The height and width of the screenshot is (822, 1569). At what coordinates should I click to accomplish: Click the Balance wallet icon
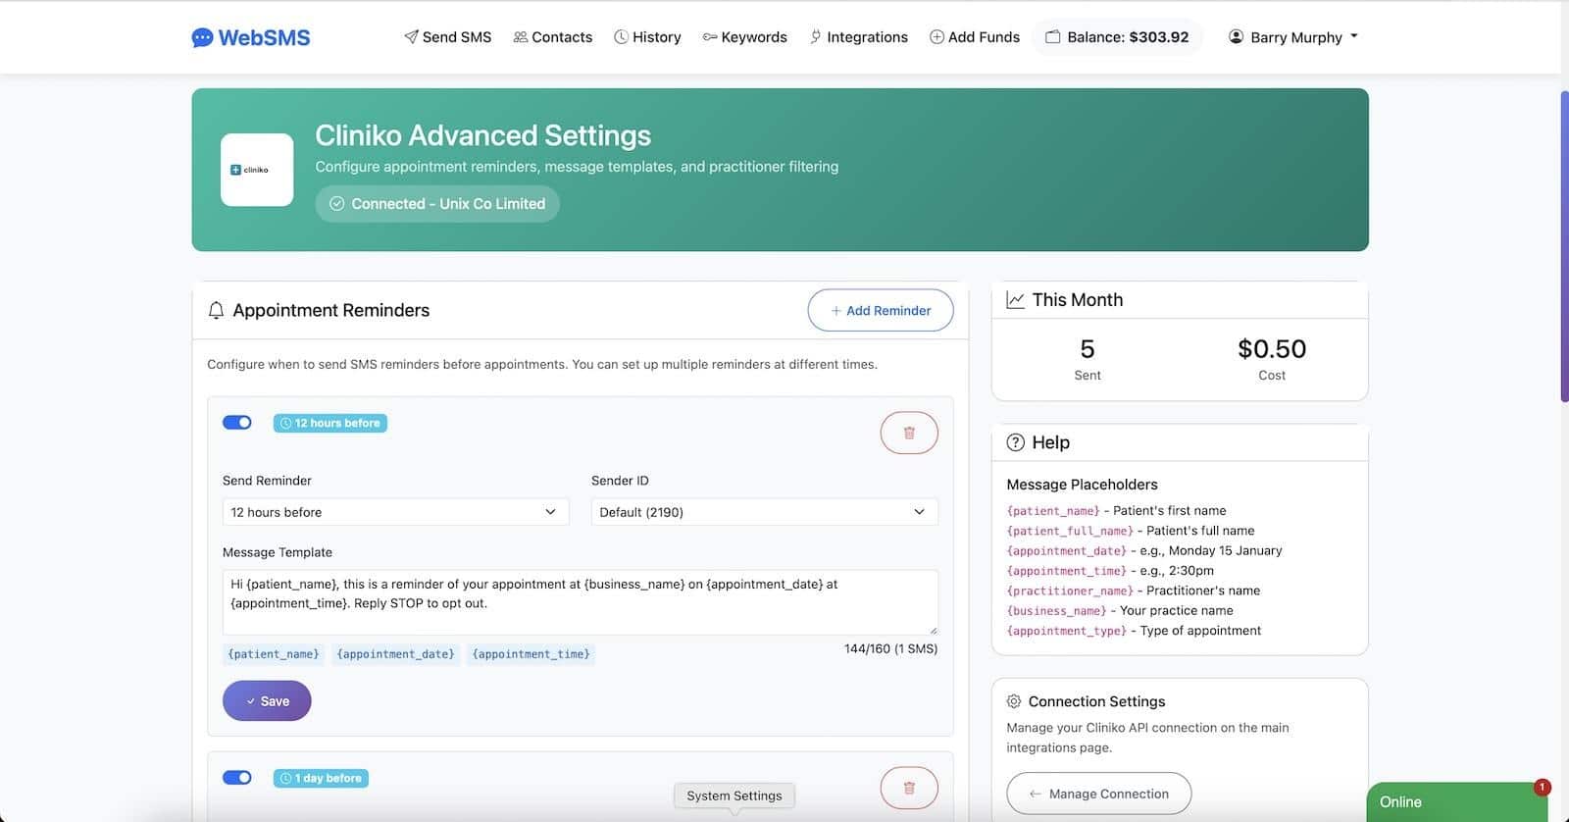pyautogui.click(x=1052, y=37)
